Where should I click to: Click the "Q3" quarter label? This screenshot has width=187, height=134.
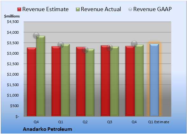click(x=110, y=122)
